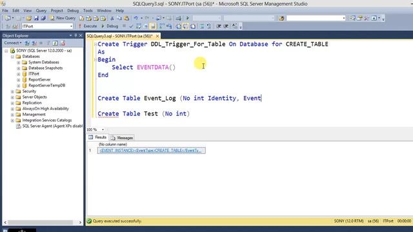This screenshot has width=413, height=232.
Task: Click the green Start arrow icon in top toolbar
Action: [188, 18]
